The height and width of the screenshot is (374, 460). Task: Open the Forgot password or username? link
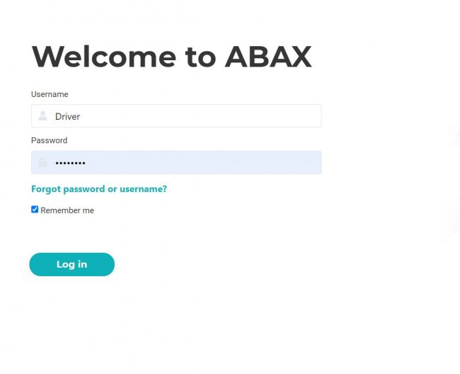point(99,188)
